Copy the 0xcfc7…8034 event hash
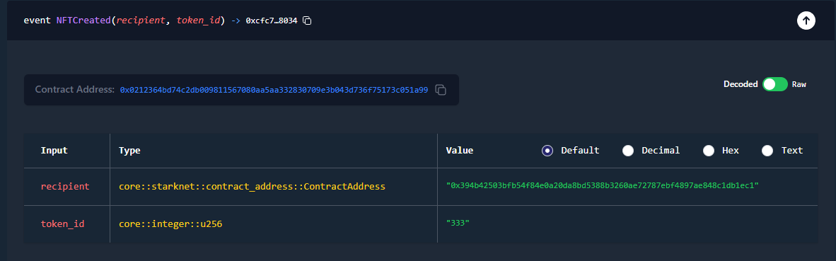 point(307,21)
